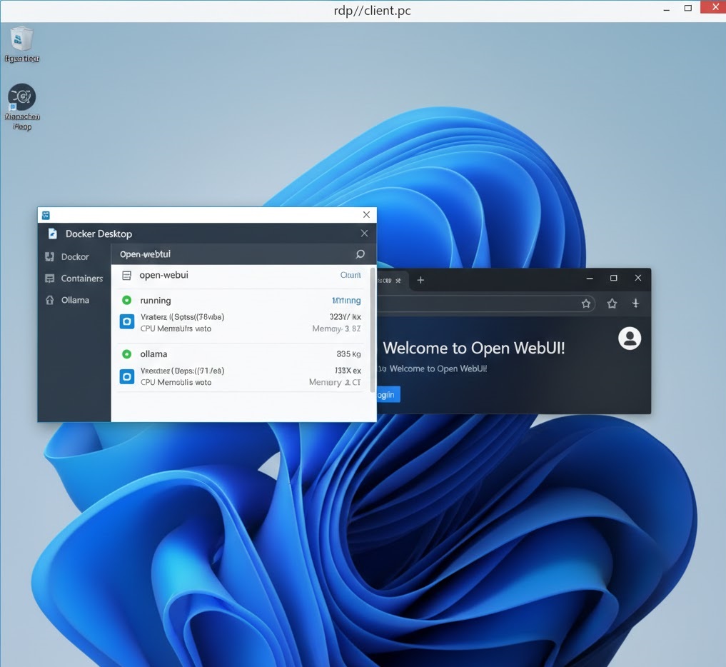The height and width of the screenshot is (667, 726).
Task: Click the 835 Kg value on ollama row
Action: pyautogui.click(x=348, y=354)
